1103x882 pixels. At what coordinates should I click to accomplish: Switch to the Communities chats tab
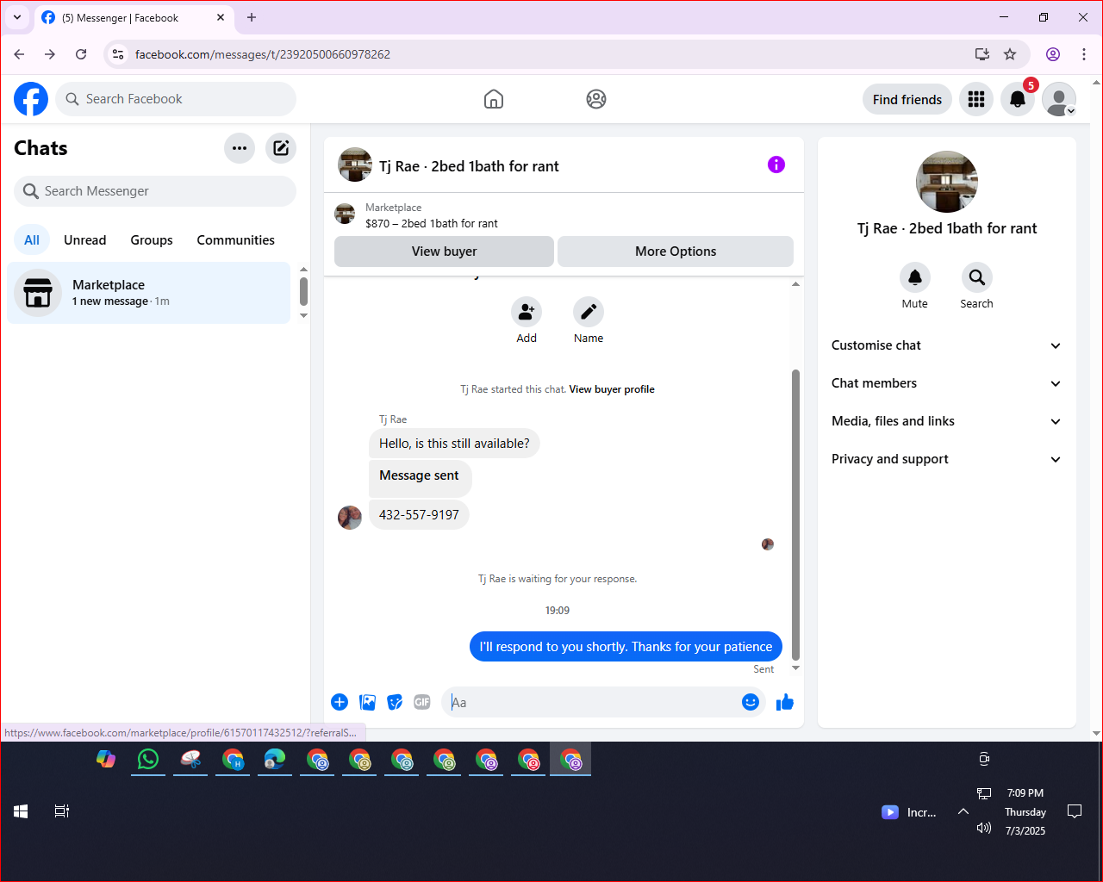point(236,240)
